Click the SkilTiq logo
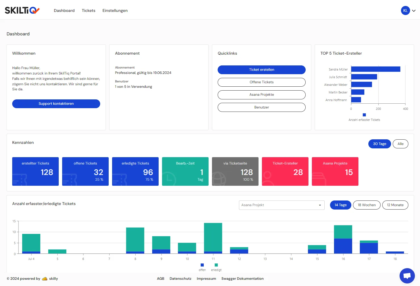This screenshot has height=286, width=420. 22,10
